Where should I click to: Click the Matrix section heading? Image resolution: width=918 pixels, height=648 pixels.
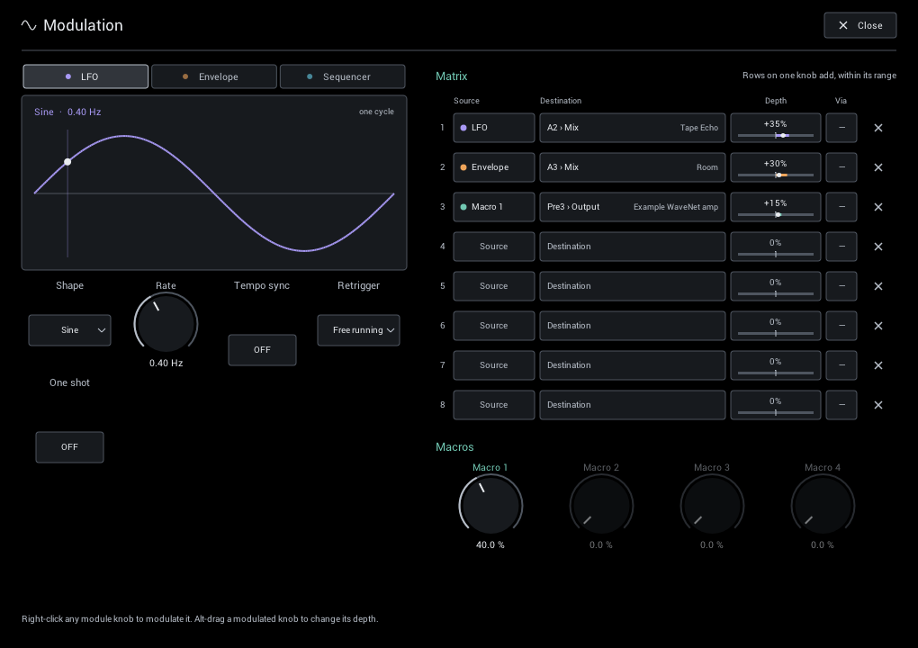coord(452,76)
